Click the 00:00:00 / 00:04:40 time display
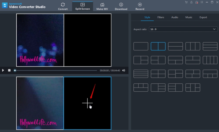The width and height of the screenshot is (219, 132). point(110,71)
